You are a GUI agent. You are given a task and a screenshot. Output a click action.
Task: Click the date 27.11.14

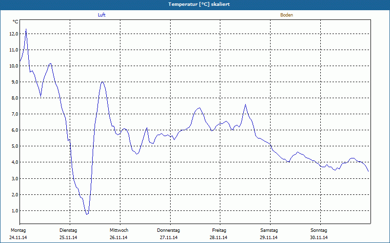click(169, 238)
